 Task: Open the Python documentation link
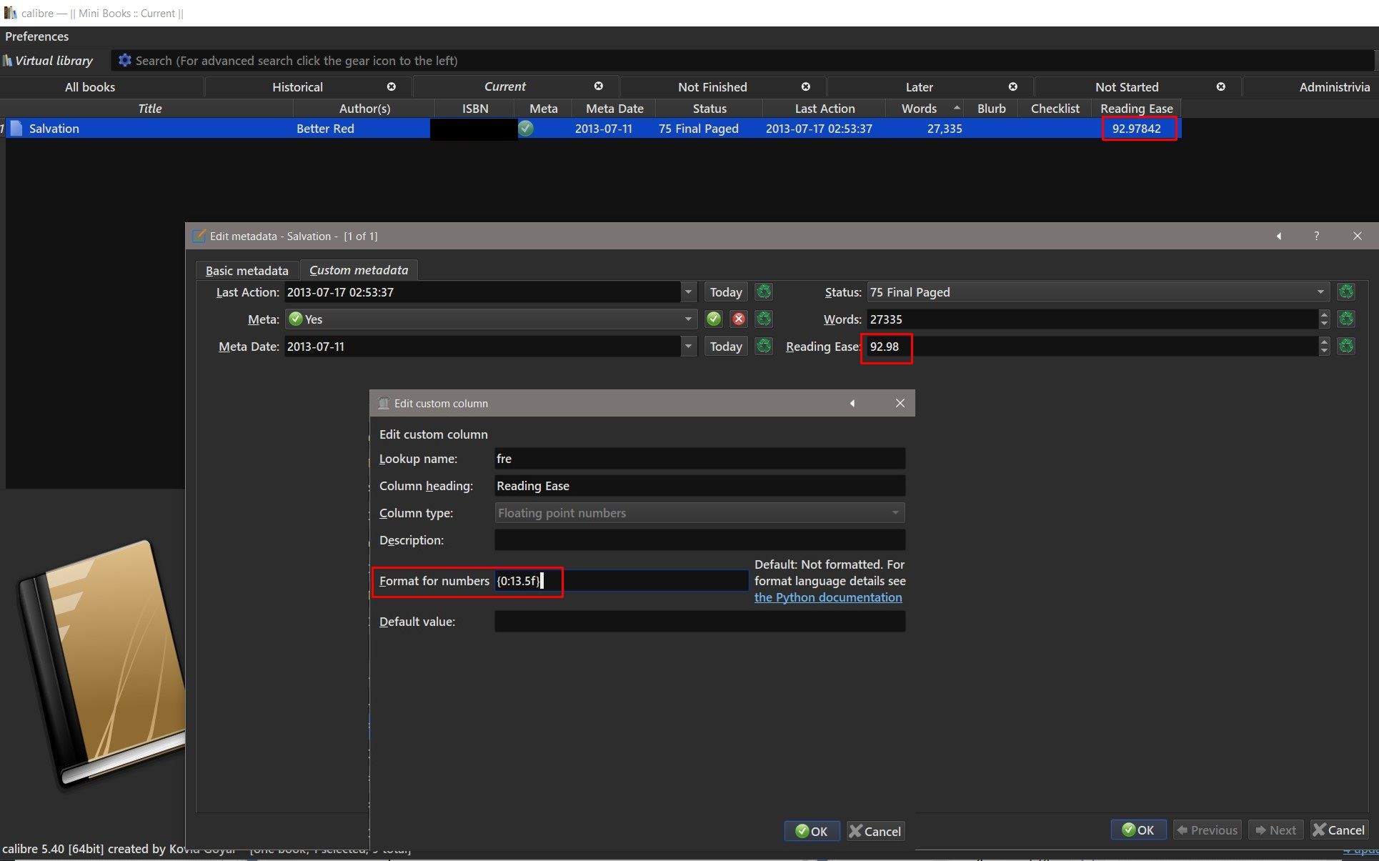point(827,597)
